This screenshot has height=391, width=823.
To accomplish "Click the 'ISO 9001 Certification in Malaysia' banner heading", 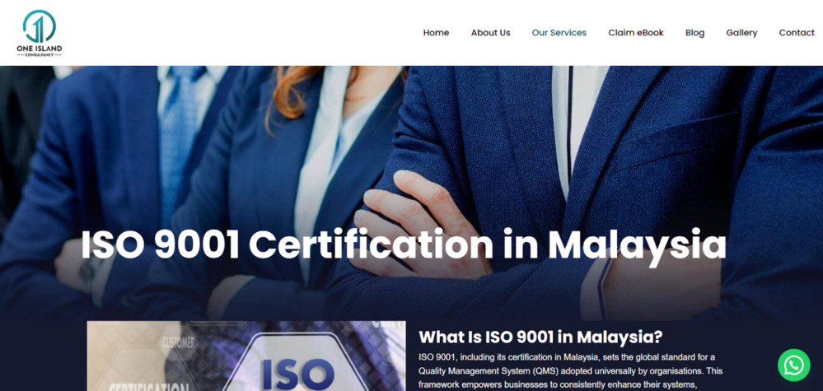I will (x=403, y=244).
